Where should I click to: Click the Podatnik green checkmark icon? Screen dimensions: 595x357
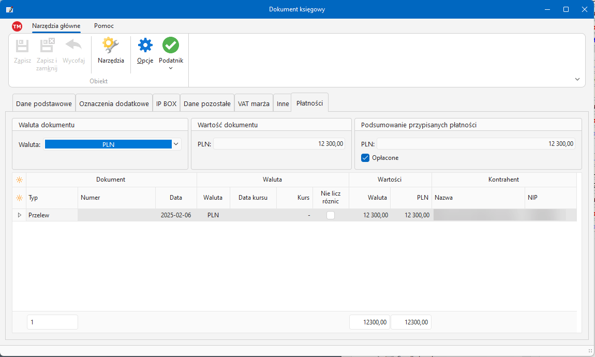(171, 46)
